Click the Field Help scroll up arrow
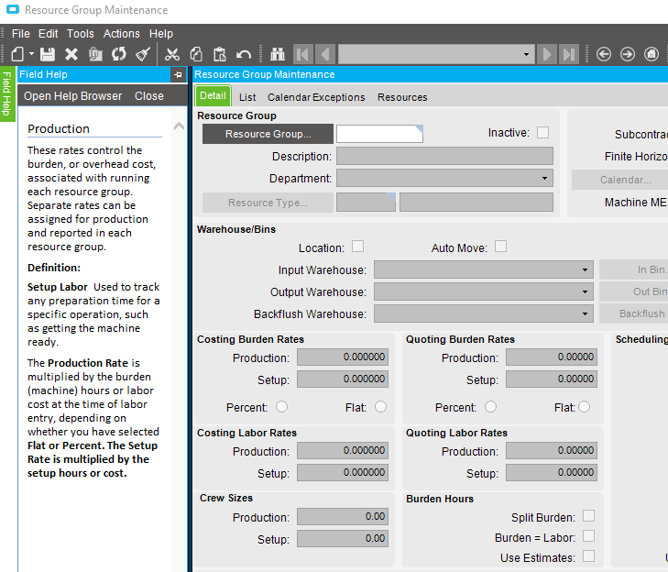Image resolution: width=668 pixels, height=572 pixels. pyautogui.click(x=180, y=126)
